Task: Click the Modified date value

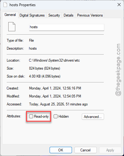Action: [55, 96]
